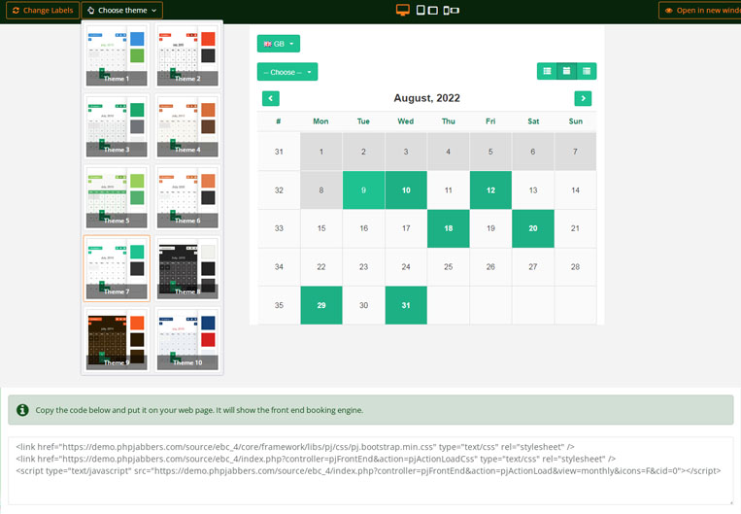
Task: Select the desktop preview icon
Action: click(403, 10)
